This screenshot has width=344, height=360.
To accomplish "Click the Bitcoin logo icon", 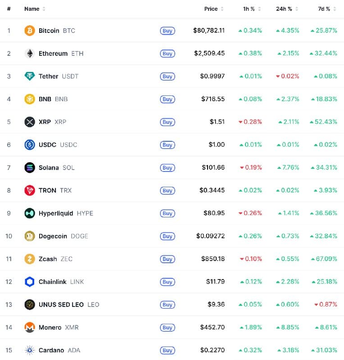I will (x=30, y=31).
